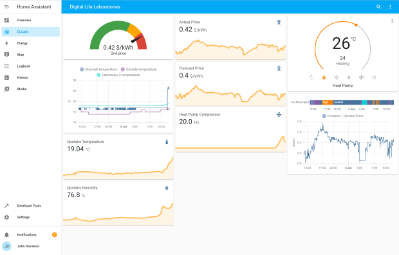Click the search icon in header
The image size is (399, 255).
[x=378, y=7]
